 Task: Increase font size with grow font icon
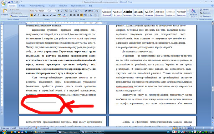pos(58,11)
